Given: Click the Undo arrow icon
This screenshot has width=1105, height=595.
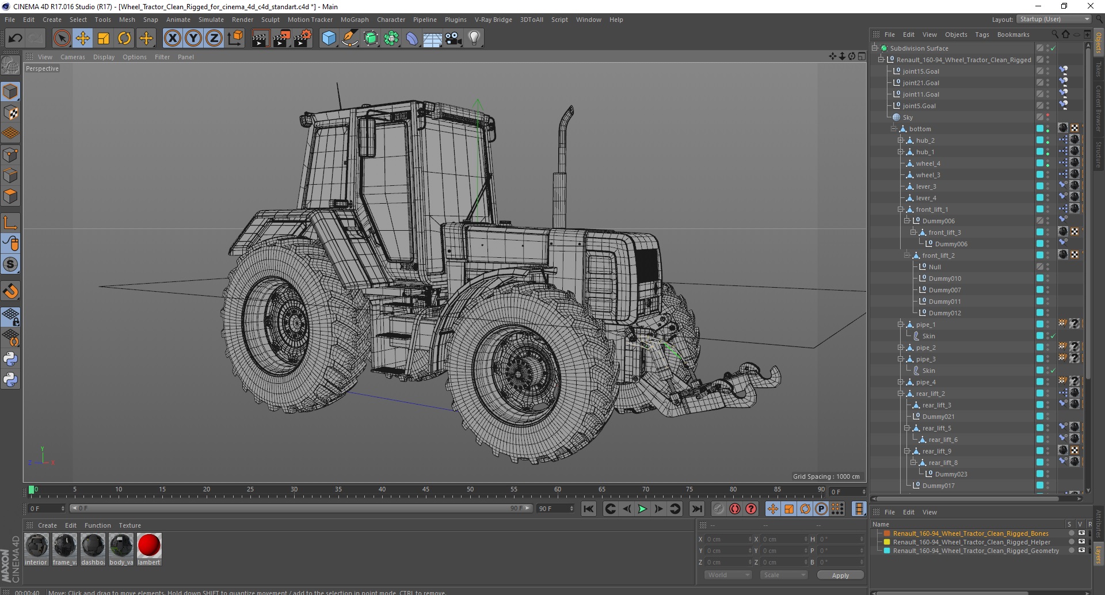Looking at the screenshot, I should click(16, 39).
